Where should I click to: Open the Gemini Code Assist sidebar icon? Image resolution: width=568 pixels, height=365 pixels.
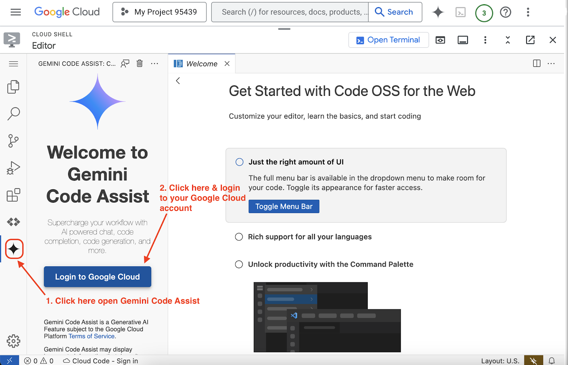click(14, 249)
